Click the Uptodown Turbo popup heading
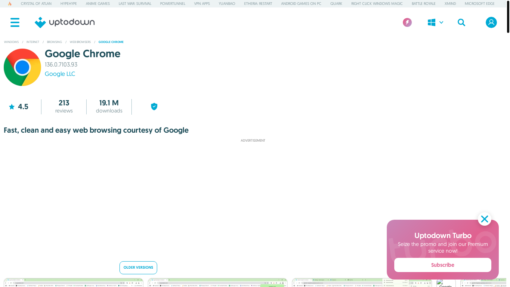 (x=443, y=235)
